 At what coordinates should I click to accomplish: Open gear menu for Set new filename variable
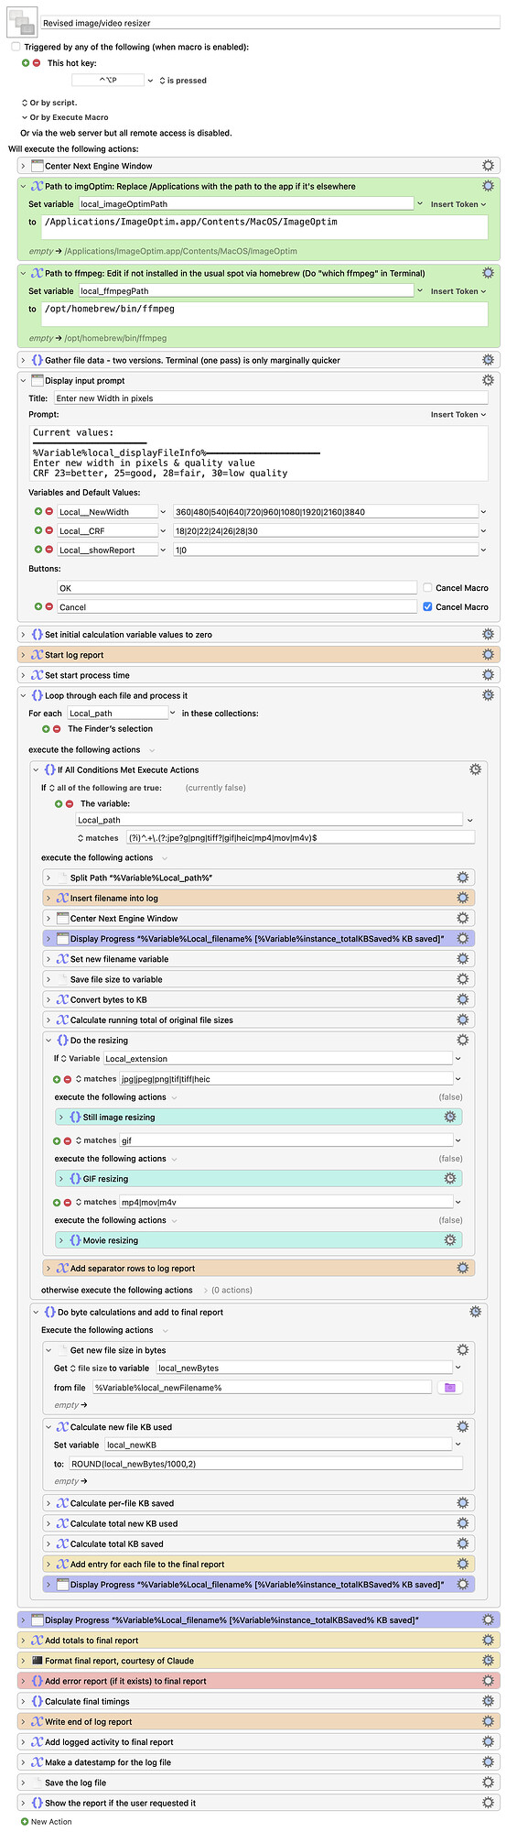[462, 959]
